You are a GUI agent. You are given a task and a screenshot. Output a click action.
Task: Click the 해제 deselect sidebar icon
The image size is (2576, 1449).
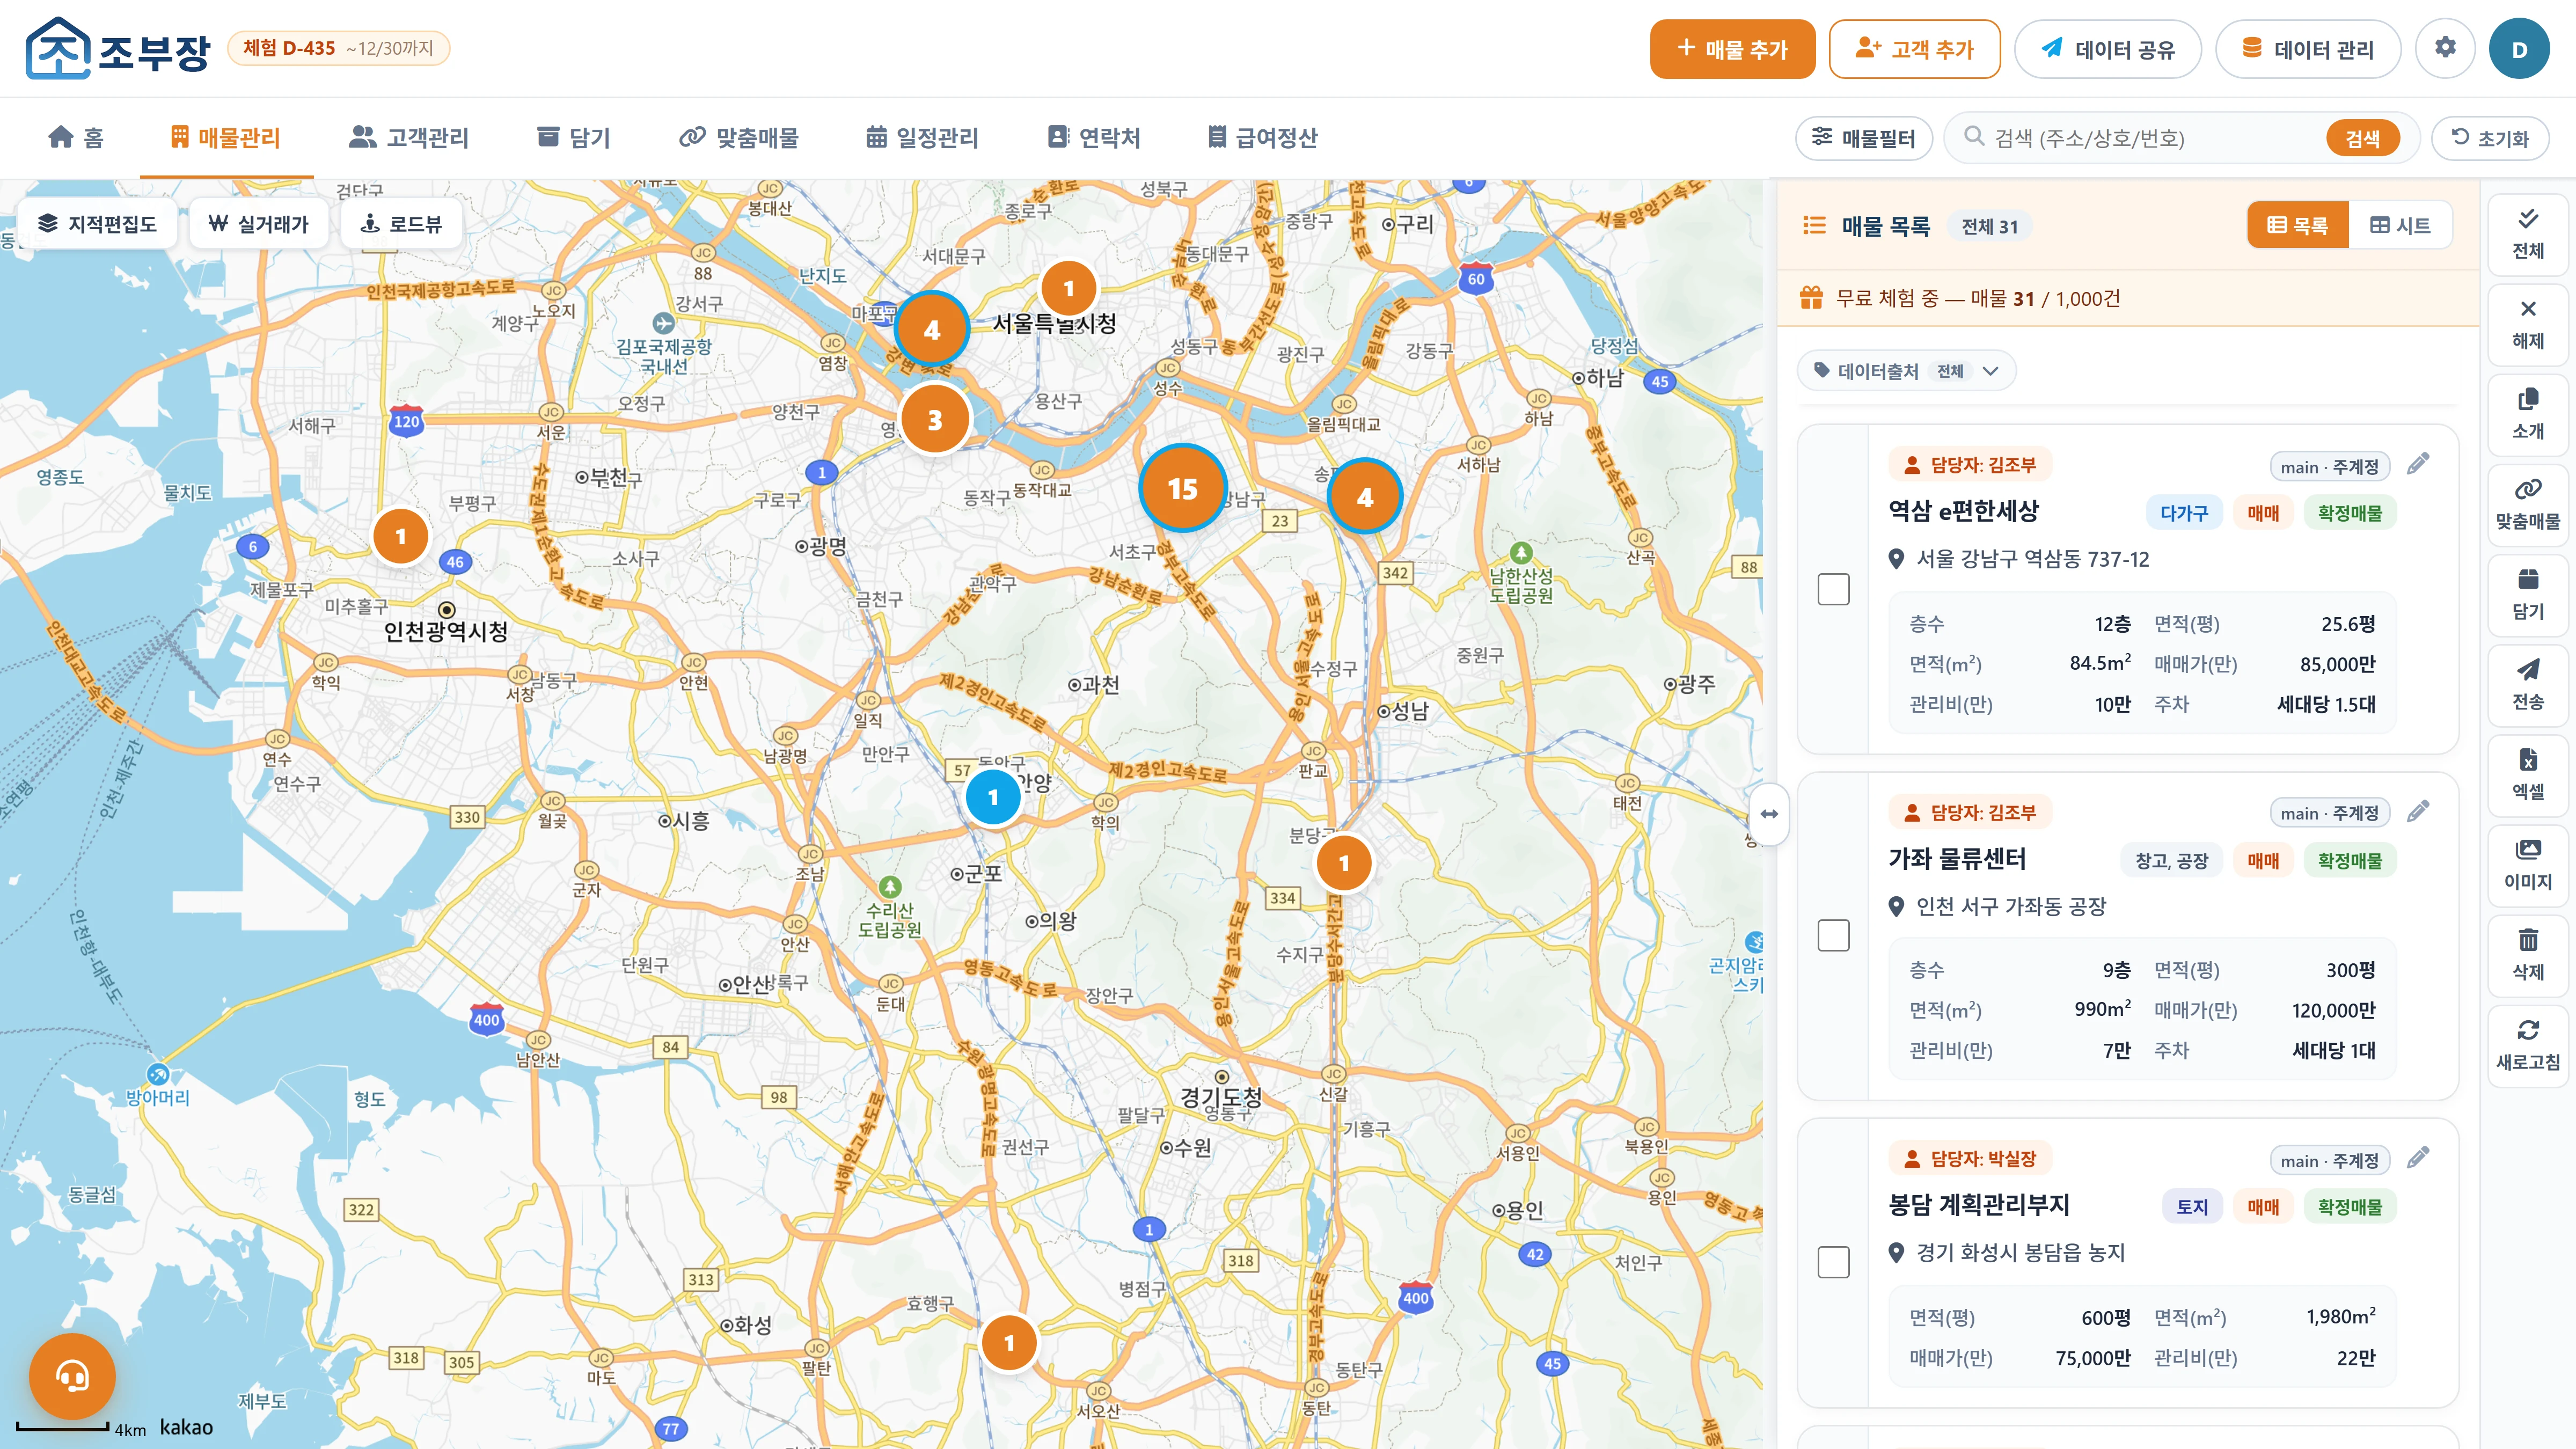(x=2527, y=324)
